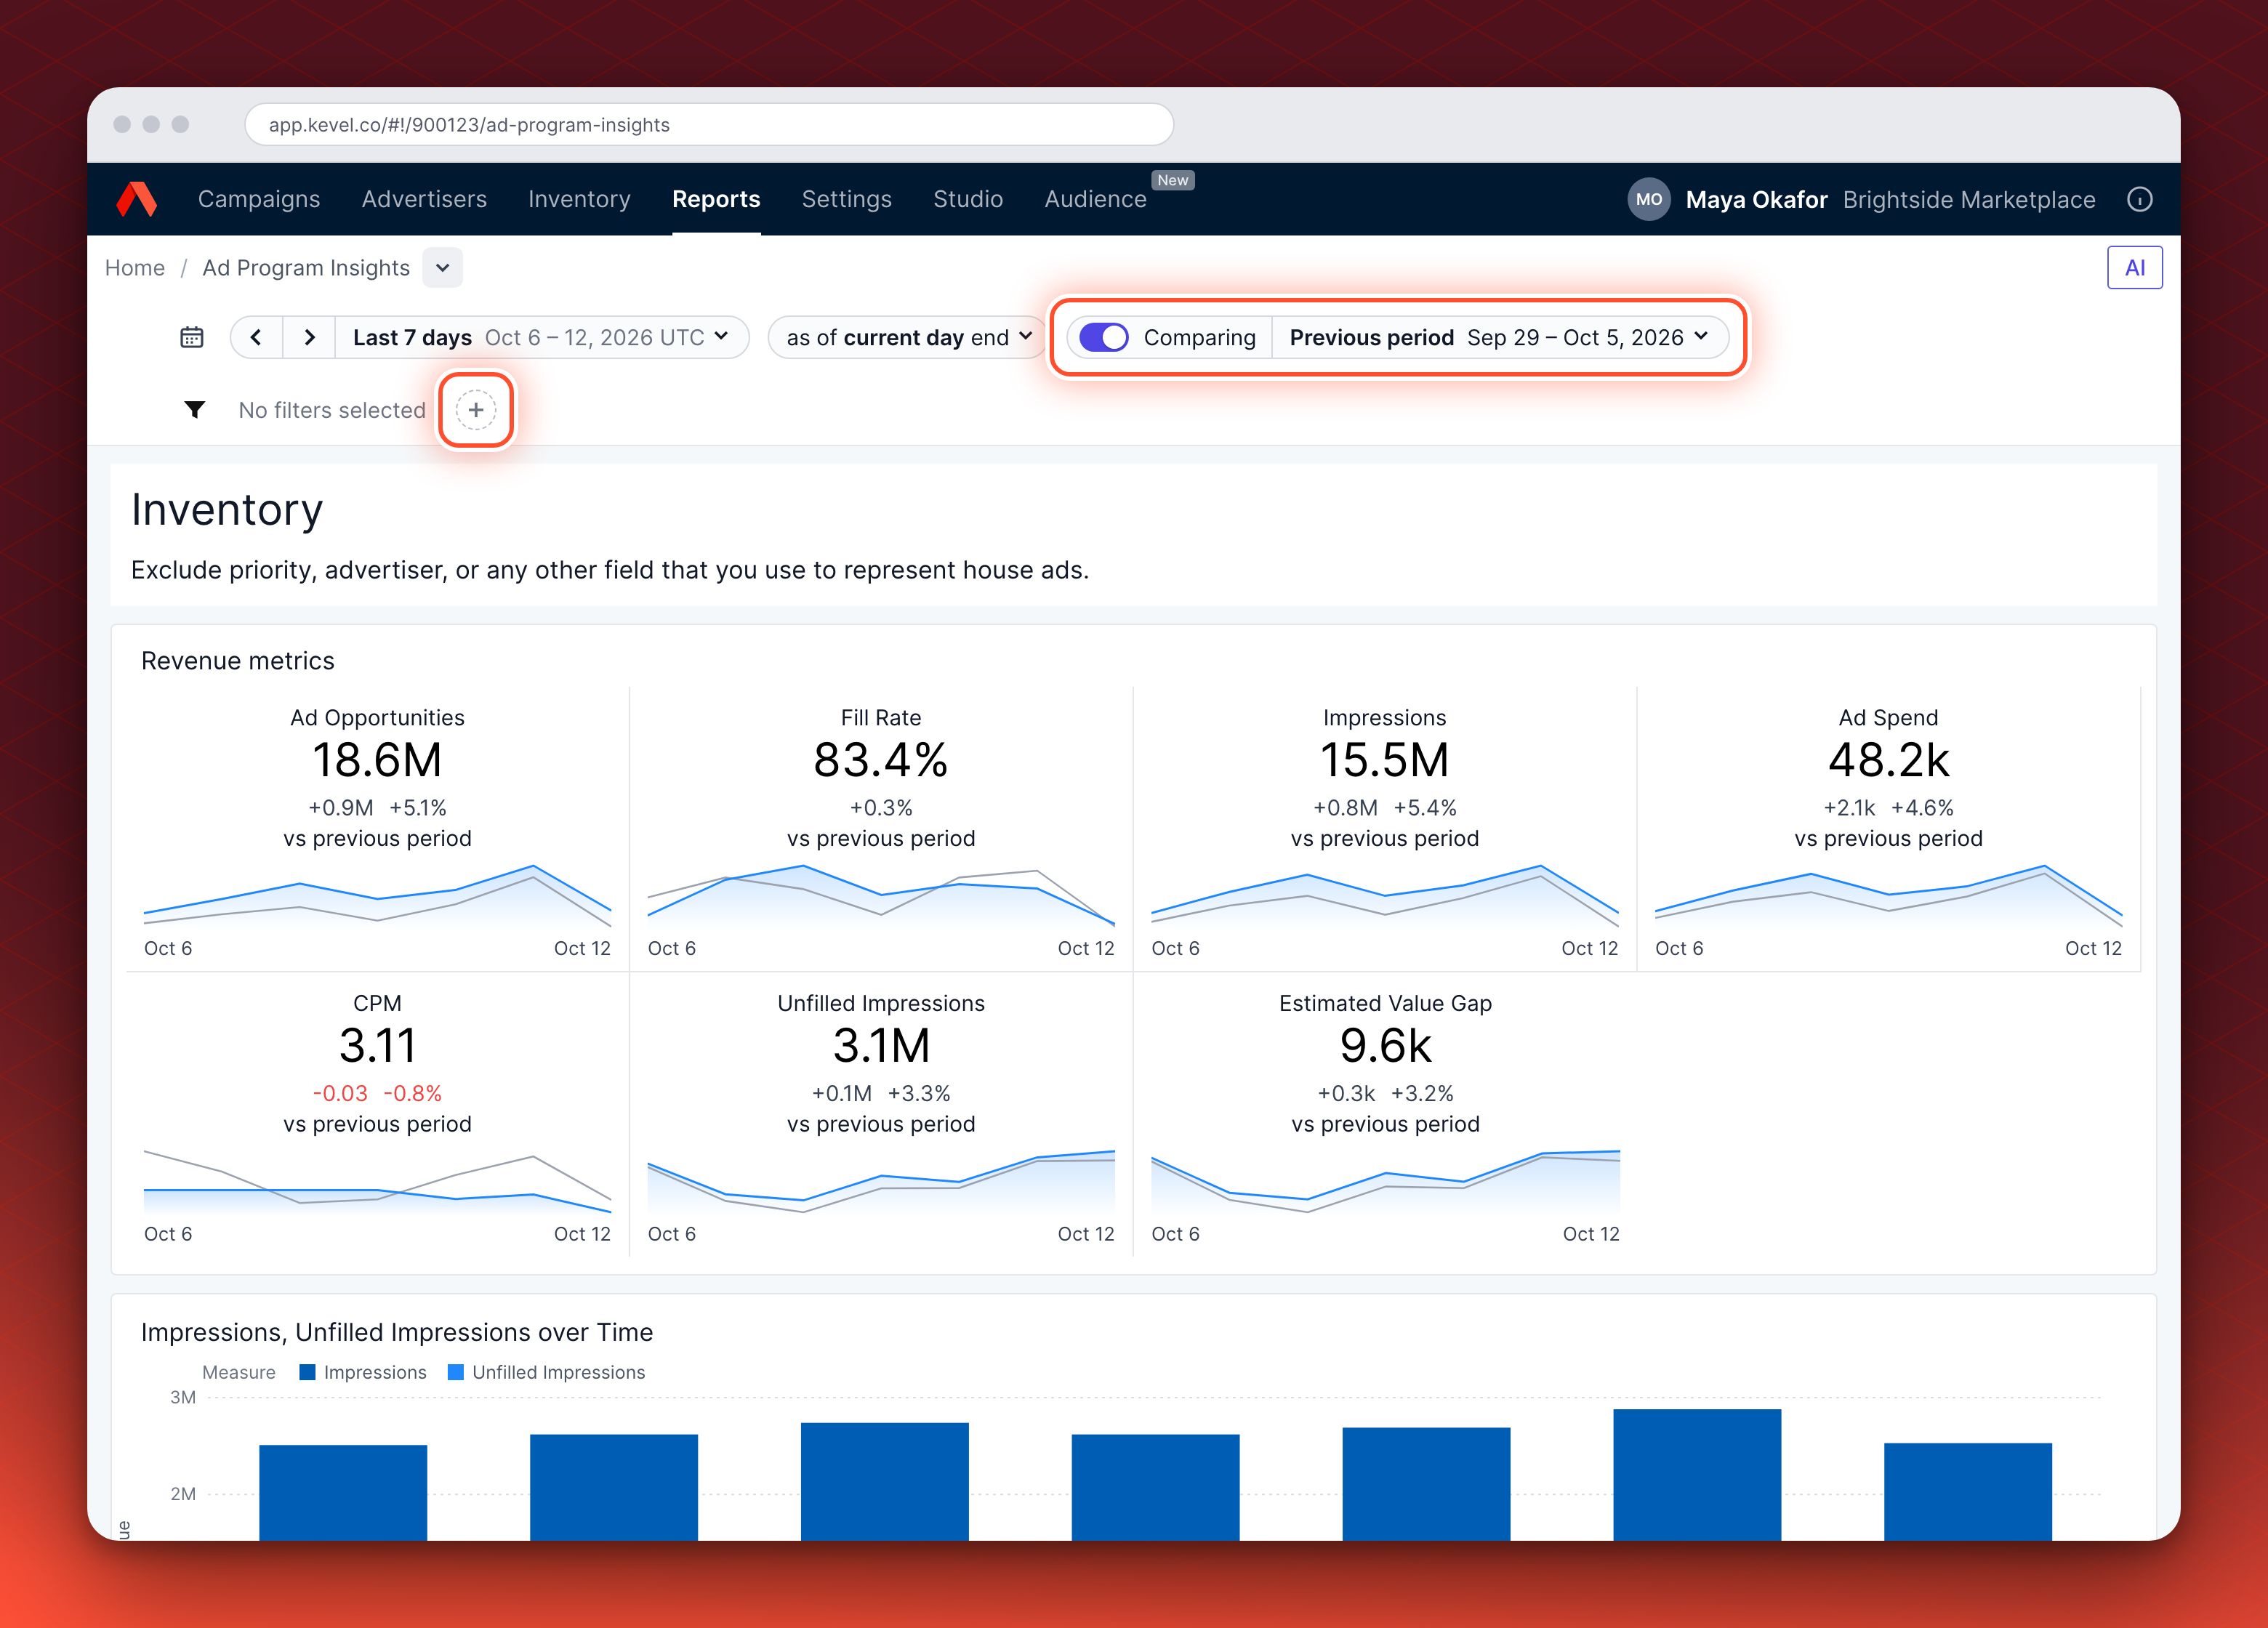Go to Home breadcrumb link
This screenshot has width=2268, height=1628.
135,268
